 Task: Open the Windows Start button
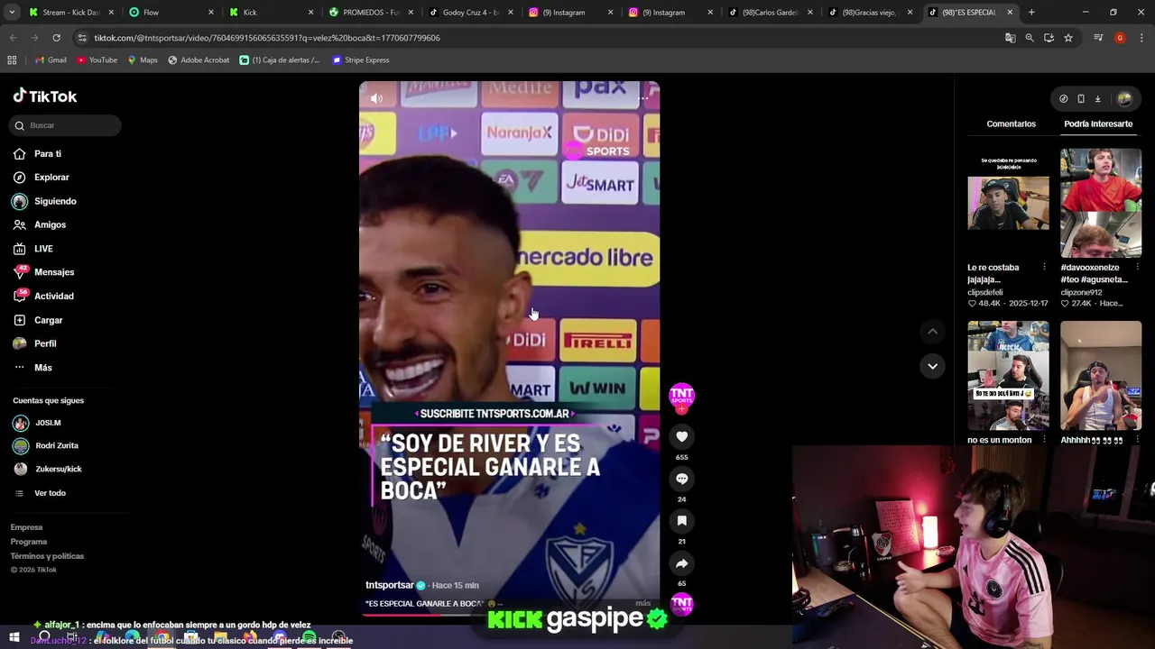point(14,637)
